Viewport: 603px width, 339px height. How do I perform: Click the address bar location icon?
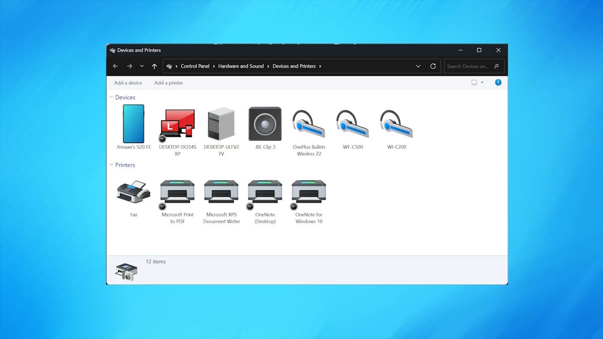click(170, 66)
